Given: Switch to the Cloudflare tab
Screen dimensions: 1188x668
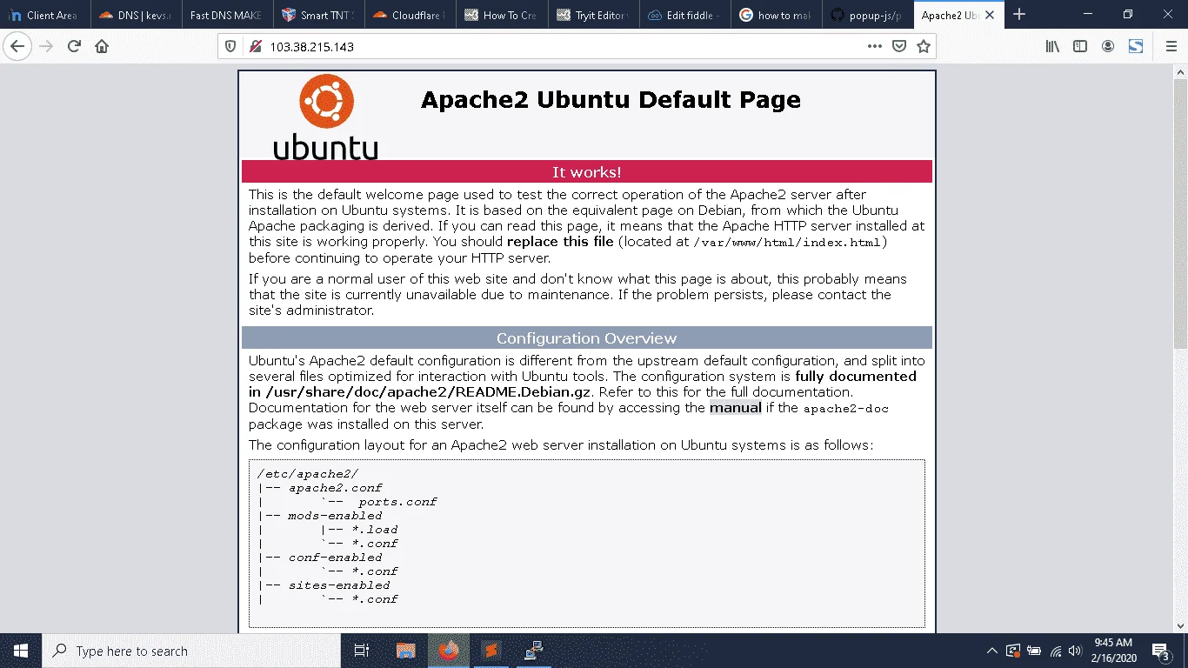Looking at the screenshot, I should pos(410,15).
